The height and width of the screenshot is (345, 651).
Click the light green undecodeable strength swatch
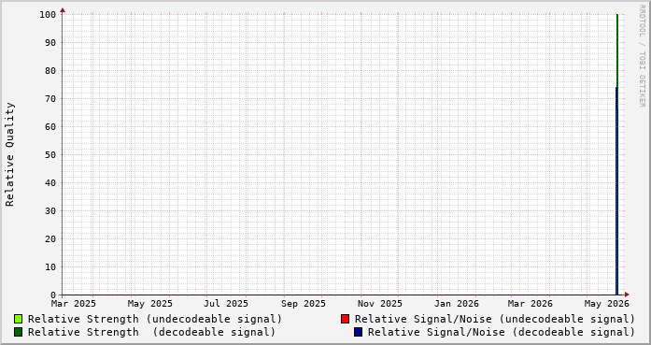coord(18,319)
